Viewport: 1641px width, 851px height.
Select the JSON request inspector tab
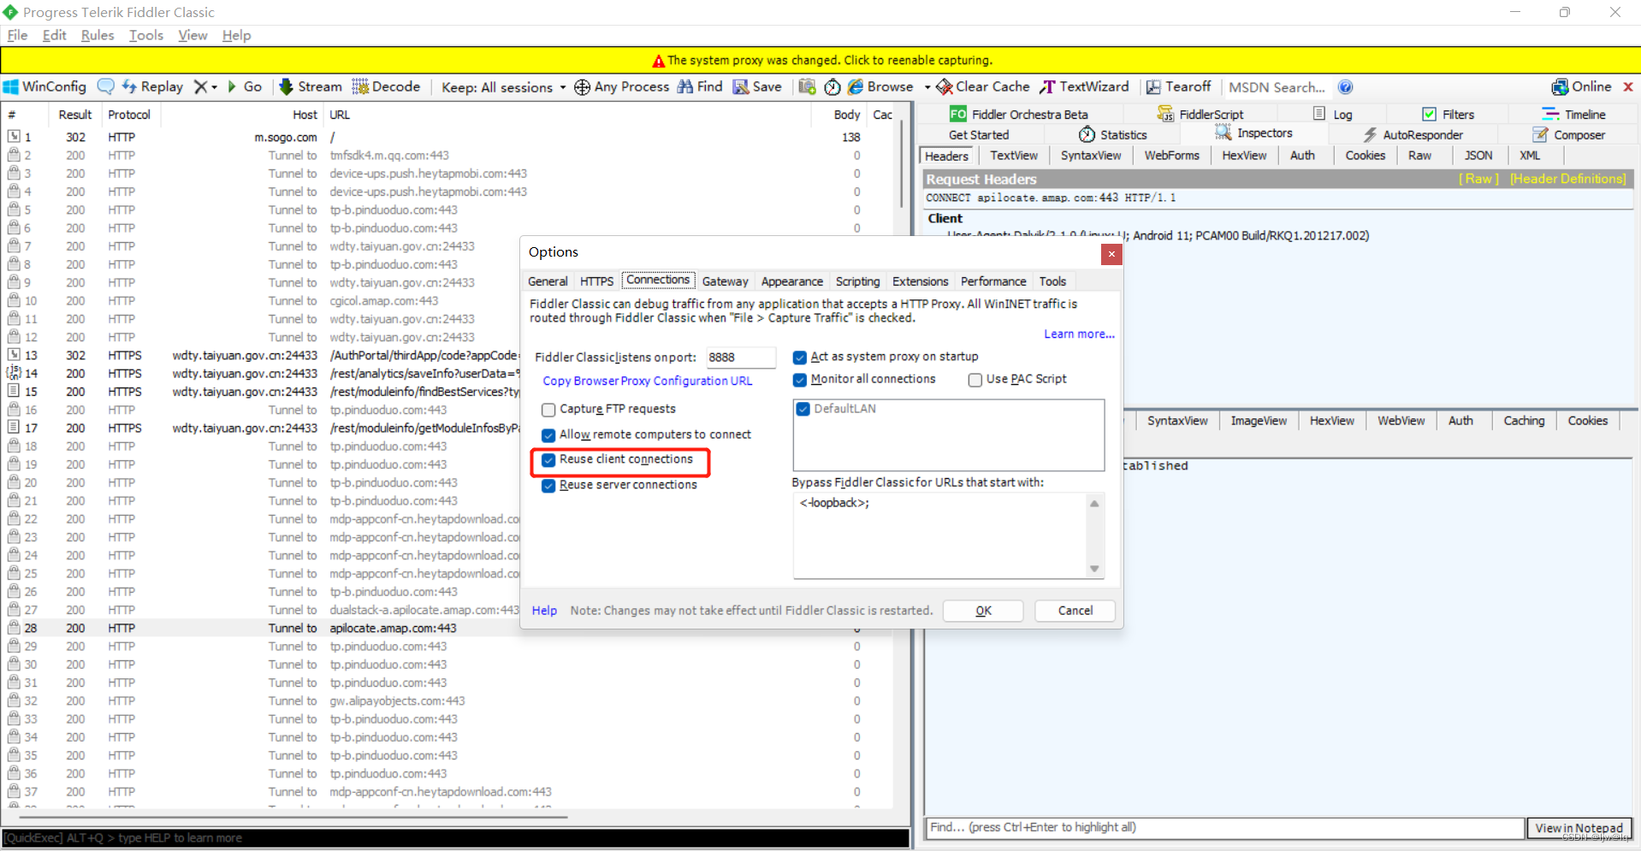(1478, 156)
